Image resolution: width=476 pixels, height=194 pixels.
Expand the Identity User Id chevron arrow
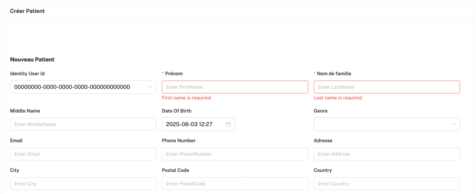(150, 87)
